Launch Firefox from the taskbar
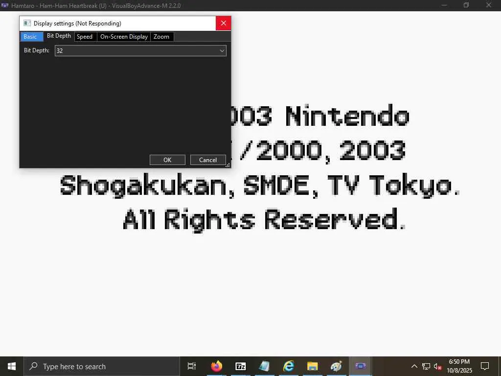 (x=217, y=366)
